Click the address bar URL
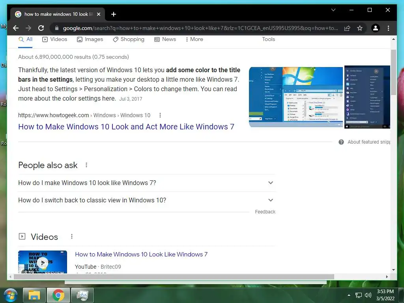This screenshot has width=404, height=303. (200, 28)
